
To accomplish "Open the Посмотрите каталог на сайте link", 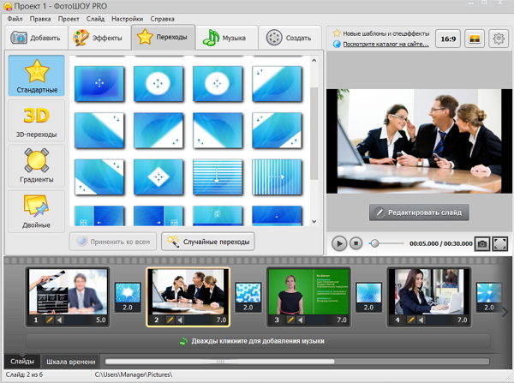I will [x=385, y=44].
